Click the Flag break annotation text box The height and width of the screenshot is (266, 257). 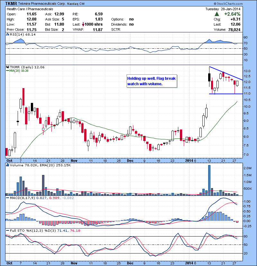pos(152,81)
